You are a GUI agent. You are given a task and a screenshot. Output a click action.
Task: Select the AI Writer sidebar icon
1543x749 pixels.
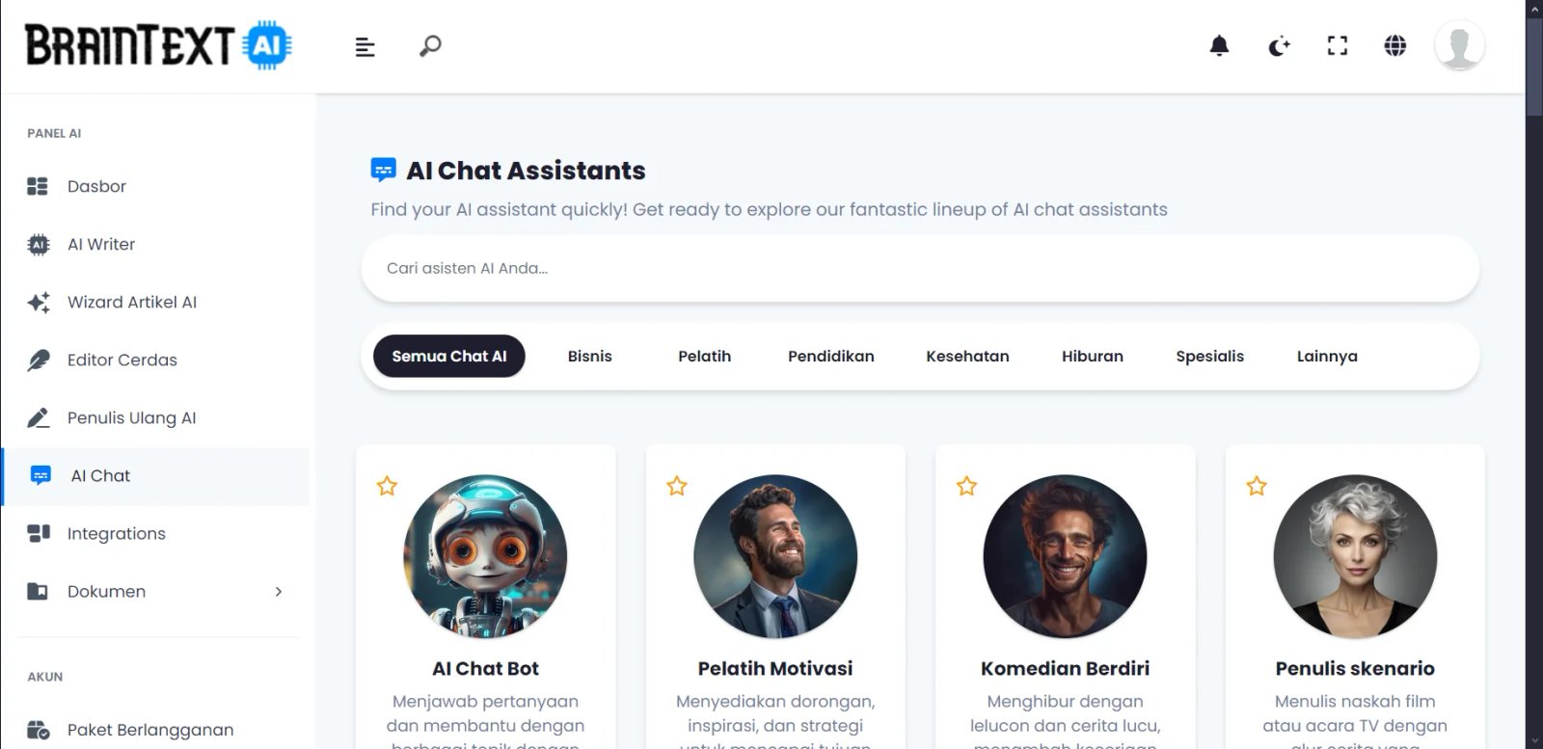pos(38,244)
